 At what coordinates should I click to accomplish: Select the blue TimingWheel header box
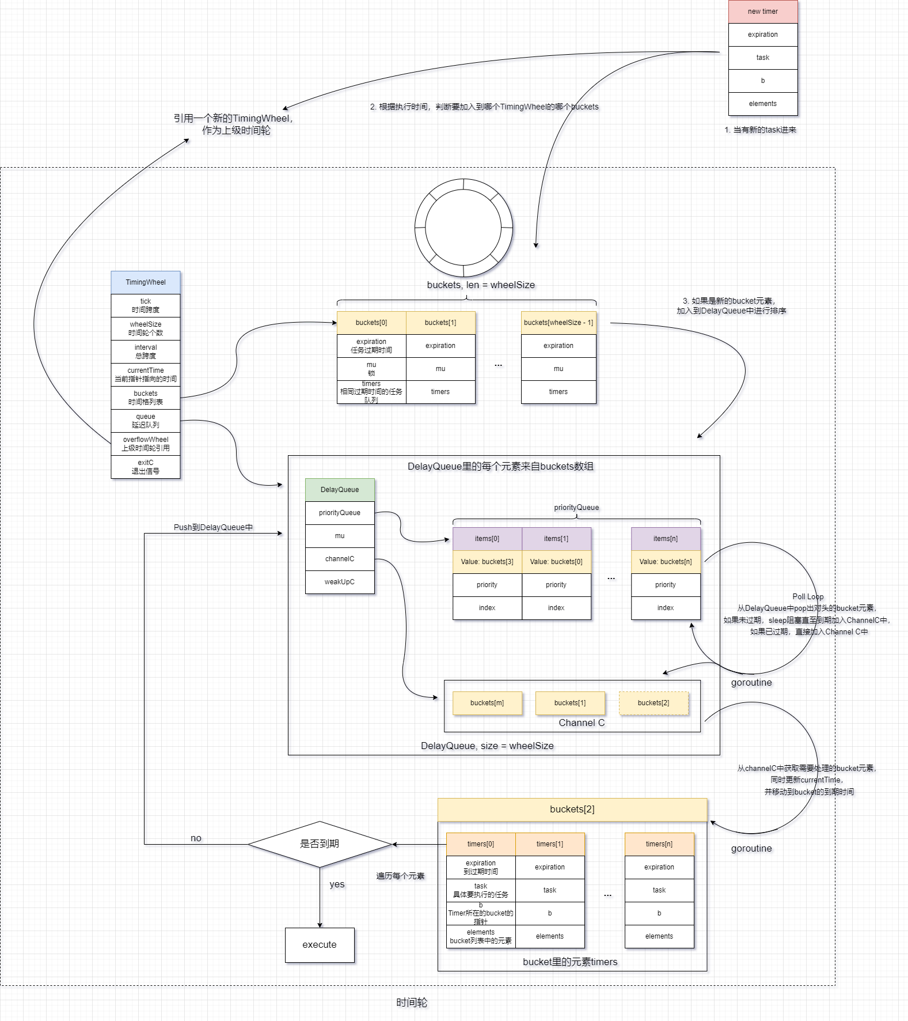[145, 282]
